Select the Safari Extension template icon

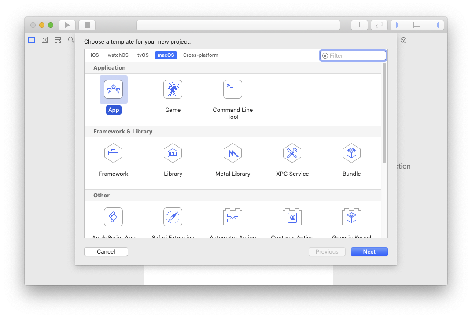point(173,217)
